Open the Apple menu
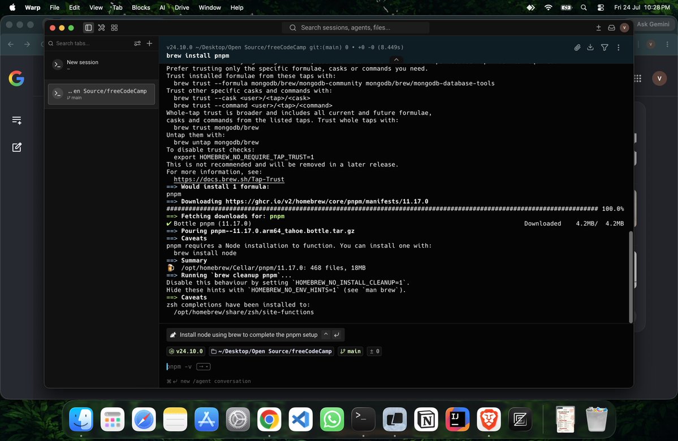Viewport: 678px width, 441px height. [12, 7]
